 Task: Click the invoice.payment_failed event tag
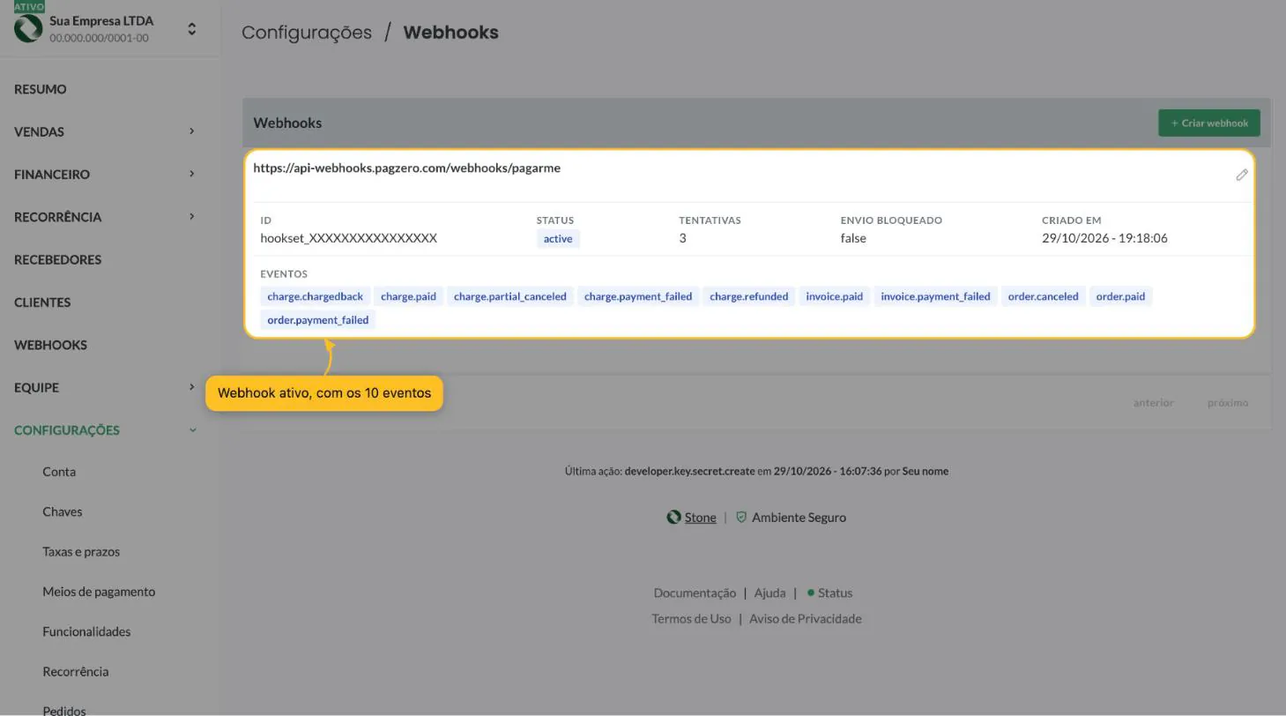coord(935,296)
